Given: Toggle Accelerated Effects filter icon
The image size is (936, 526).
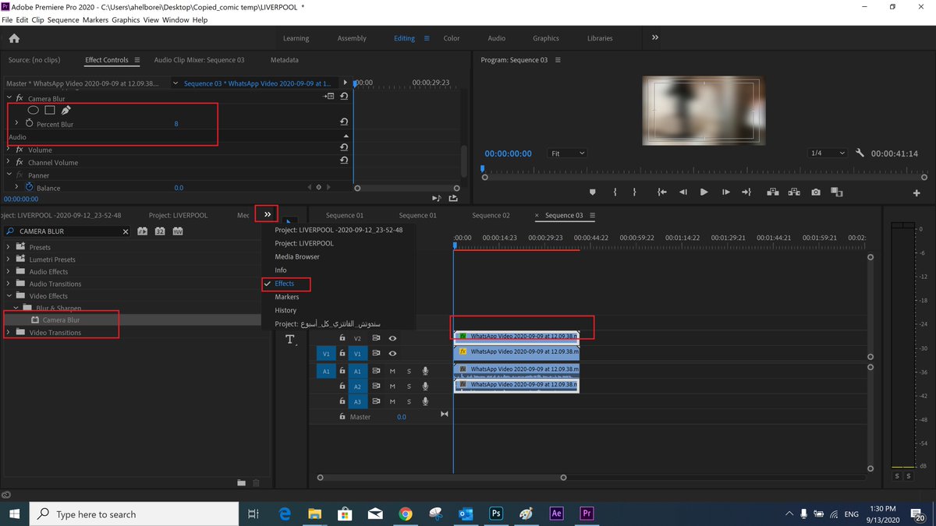Looking at the screenshot, I should click(143, 231).
